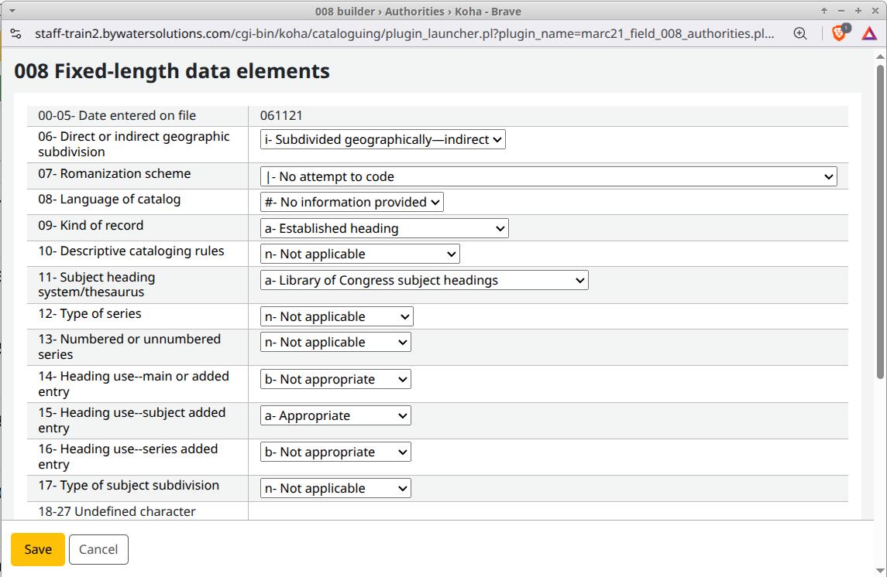Viewport: 887px width, 577px height.
Task: Open the site information icon beside the URL
Action: (x=15, y=33)
